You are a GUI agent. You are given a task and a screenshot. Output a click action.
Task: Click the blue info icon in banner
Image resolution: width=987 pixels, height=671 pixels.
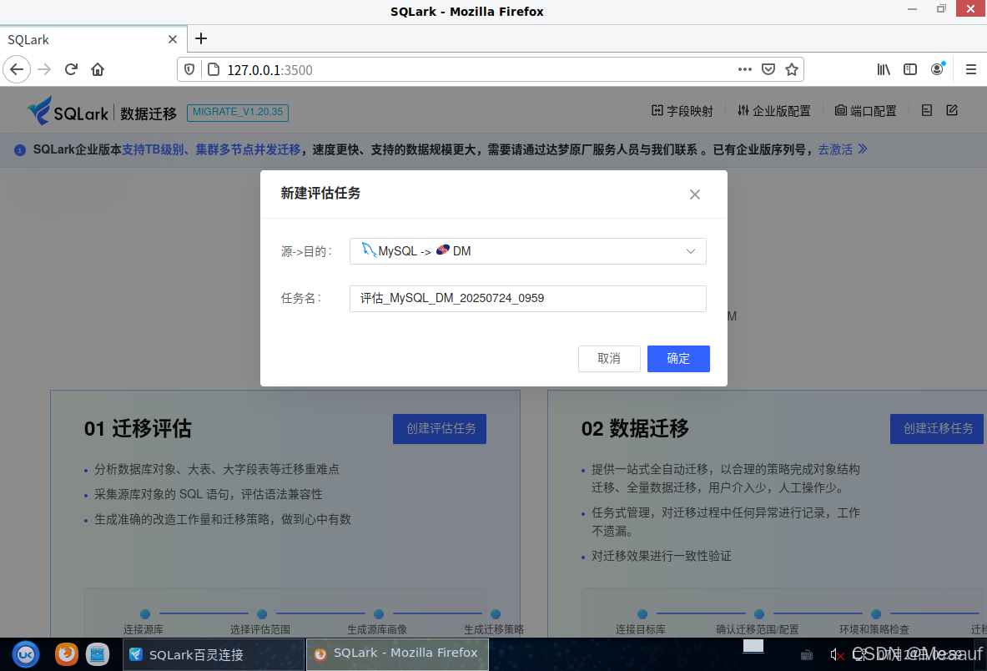coord(20,150)
